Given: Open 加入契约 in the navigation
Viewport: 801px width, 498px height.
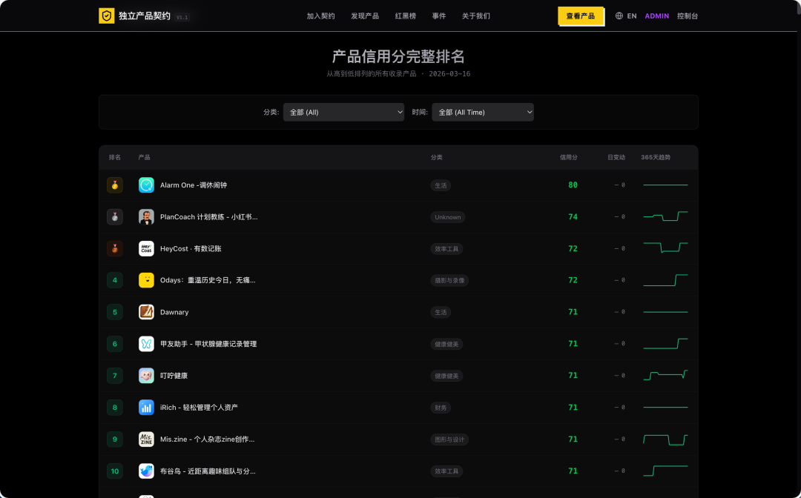Looking at the screenshot, I should (x=320, y=16).
